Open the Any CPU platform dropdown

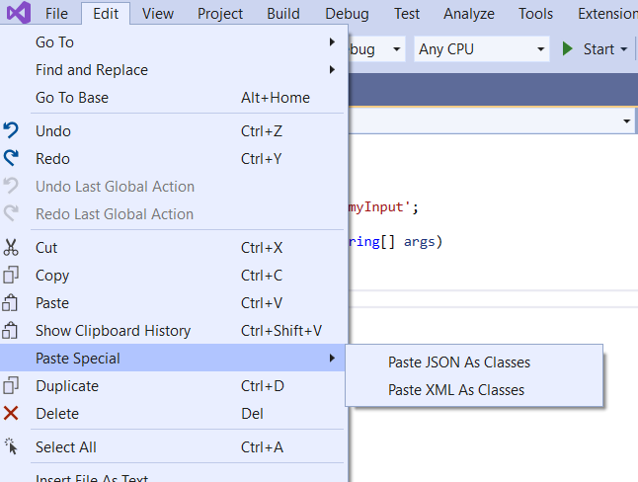point(482,49)
